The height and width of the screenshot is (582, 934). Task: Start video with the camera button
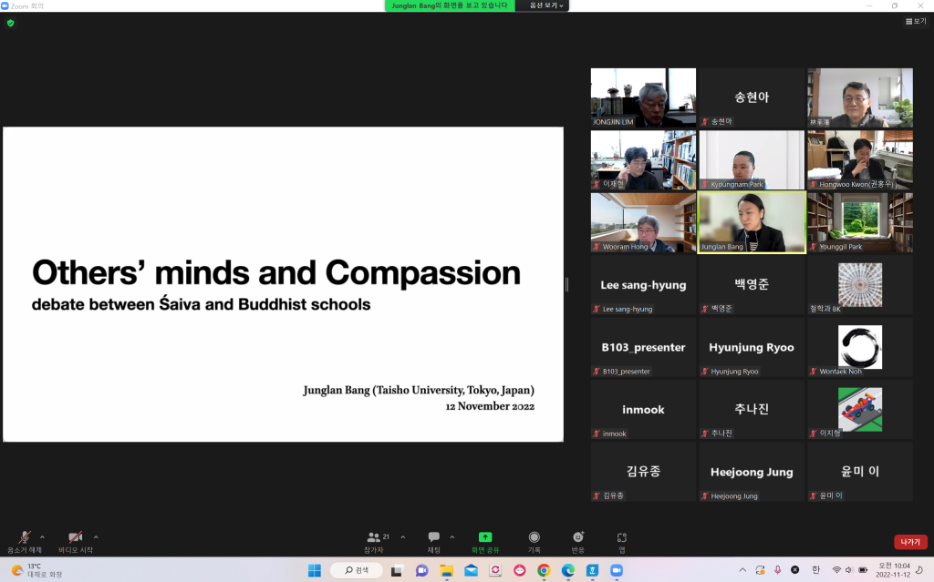pos(76,538)
